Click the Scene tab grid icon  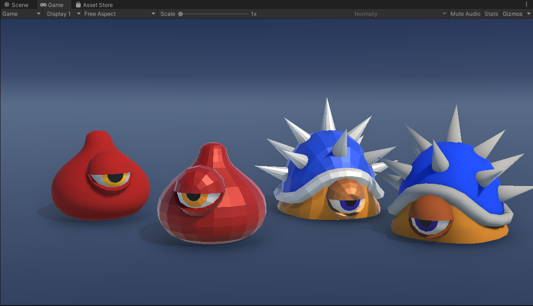7,5
